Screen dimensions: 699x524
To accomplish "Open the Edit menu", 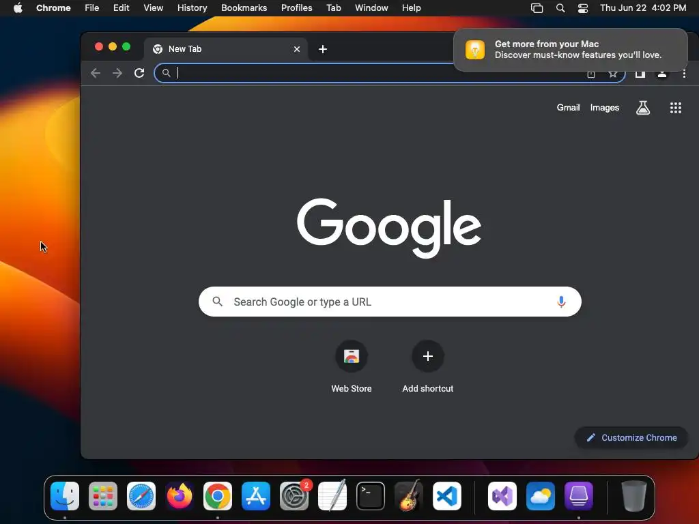I will (x=122, y=8).
